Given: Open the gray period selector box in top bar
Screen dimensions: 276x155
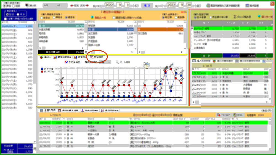Looking at the screenshot, I should 55,6.
